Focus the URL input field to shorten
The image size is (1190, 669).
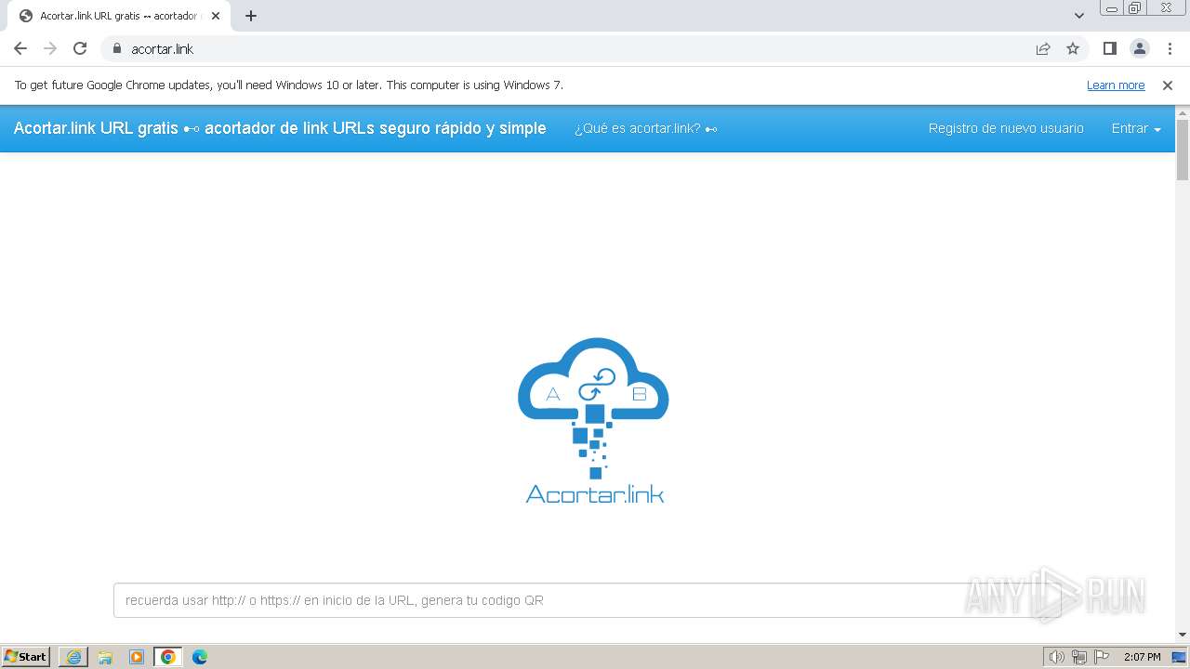pyautogui.click(x=587, y=600)
